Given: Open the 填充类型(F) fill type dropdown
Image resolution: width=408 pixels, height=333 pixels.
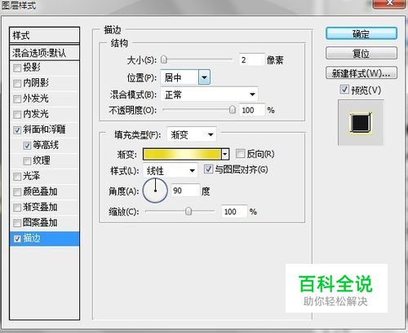Looking at the screenshot, I should coord(192,134).
